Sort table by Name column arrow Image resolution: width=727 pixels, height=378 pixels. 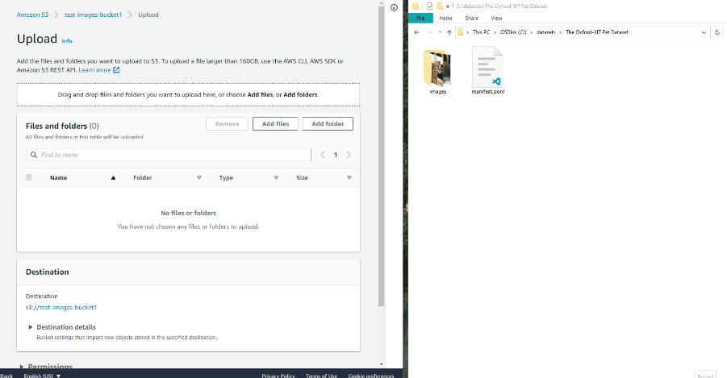pos(113,177)
